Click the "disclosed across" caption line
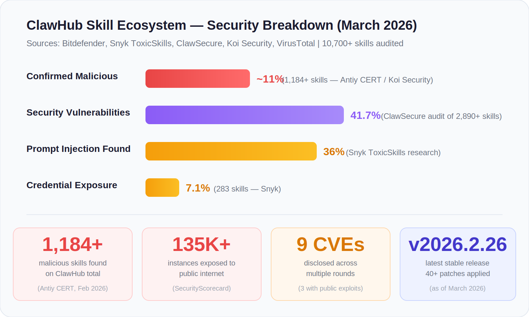 (x=331, y=263)
